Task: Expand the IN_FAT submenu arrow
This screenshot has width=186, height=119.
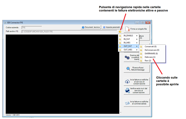Action: (137, 39)
